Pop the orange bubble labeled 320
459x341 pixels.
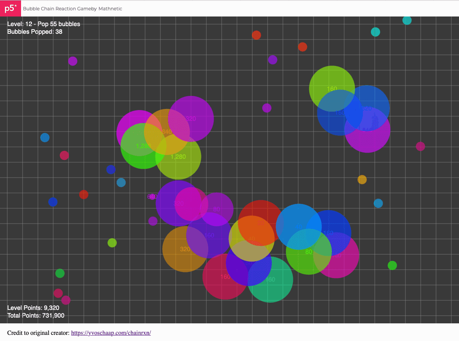pyautogui.click(x=185, y=249)
